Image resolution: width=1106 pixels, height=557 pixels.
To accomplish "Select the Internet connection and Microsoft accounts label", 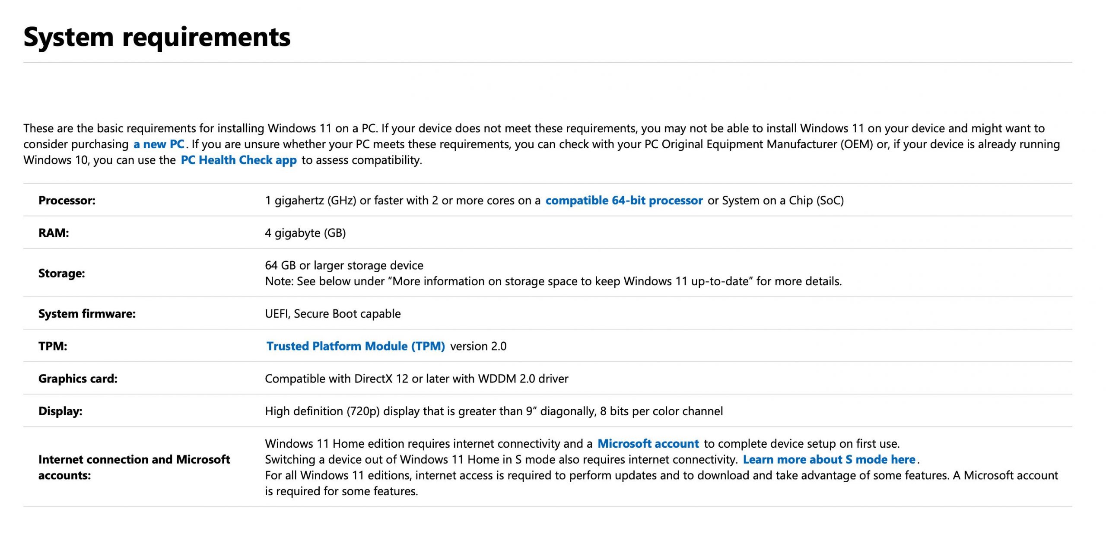I will coord(134,468).
